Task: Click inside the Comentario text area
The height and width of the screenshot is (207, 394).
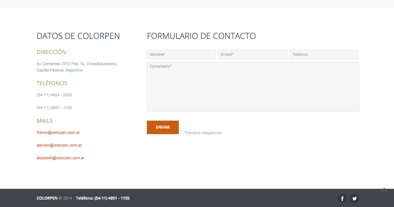Action: pyautogui.click(x=253, y=87)
